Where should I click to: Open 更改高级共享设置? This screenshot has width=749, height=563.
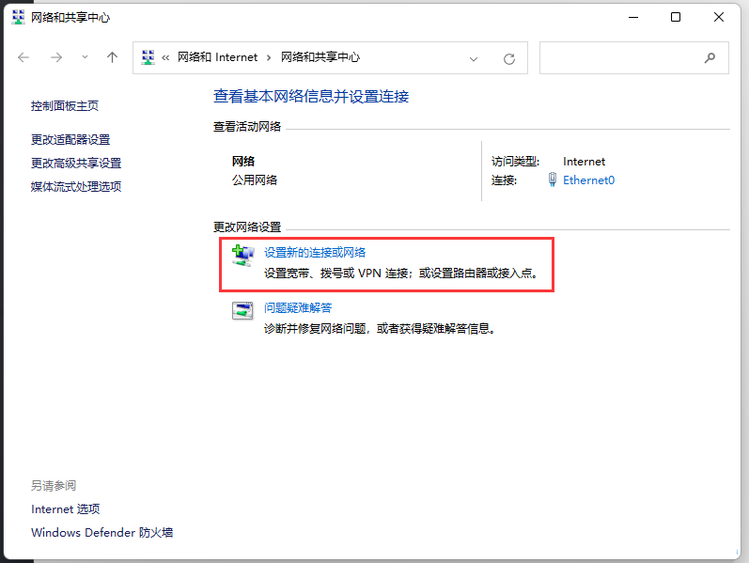76,163
